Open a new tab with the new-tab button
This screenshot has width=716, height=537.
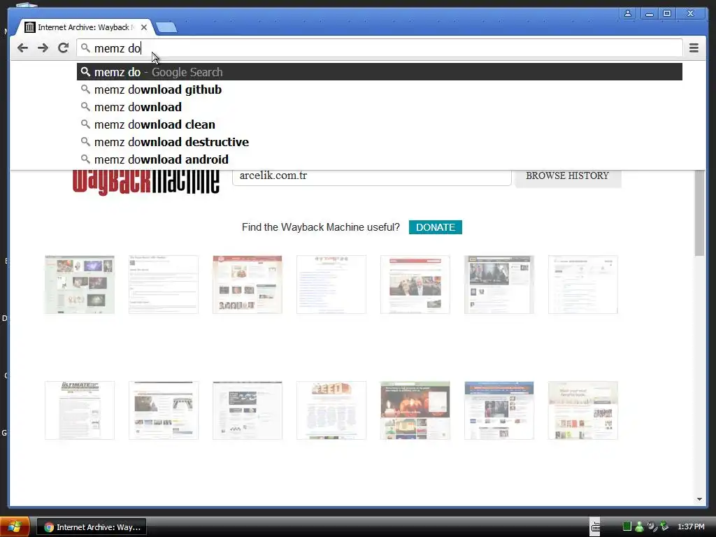[x=166, y=28]
